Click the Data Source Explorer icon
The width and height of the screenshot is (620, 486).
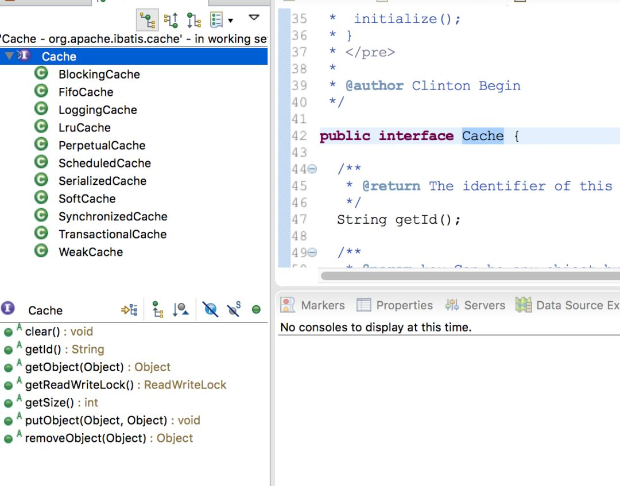[x=524, y=305]
